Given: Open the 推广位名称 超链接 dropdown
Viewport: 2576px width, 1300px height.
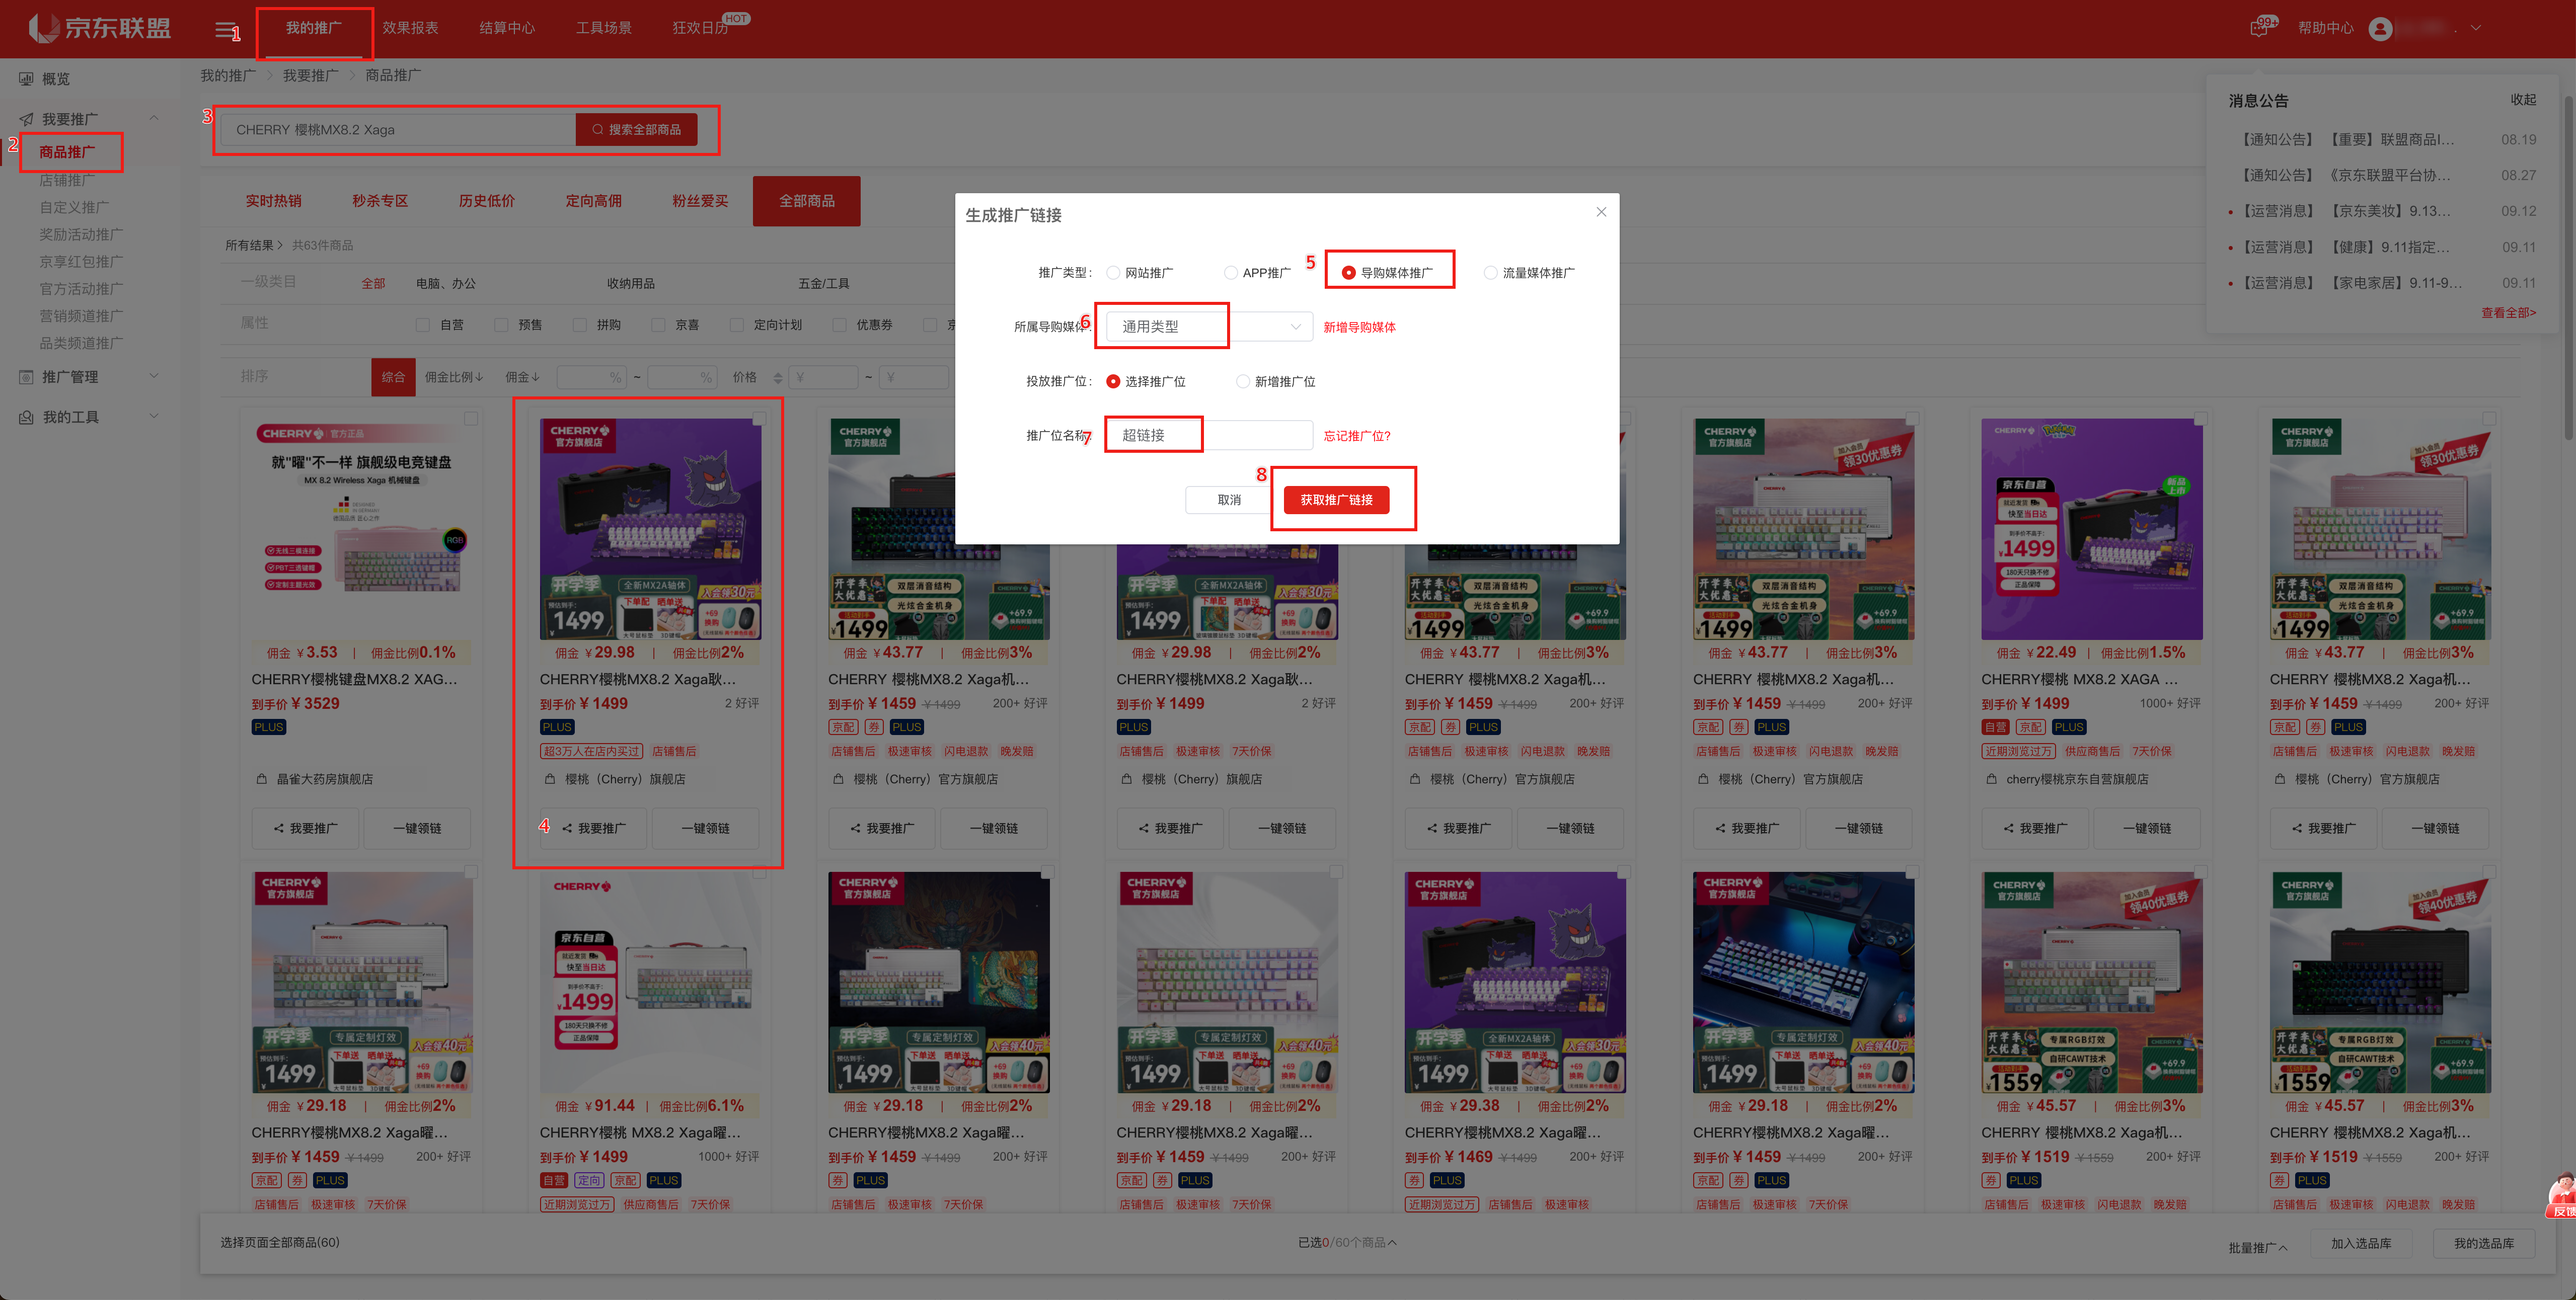Looking at the screenshot, I should click(x=1208, y=435).
